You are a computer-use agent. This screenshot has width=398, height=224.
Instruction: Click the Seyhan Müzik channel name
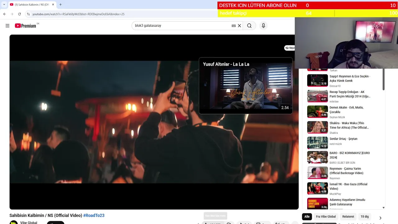click(x=337, y=117)
